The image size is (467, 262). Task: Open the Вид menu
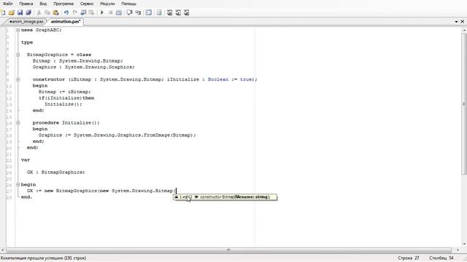43,4
